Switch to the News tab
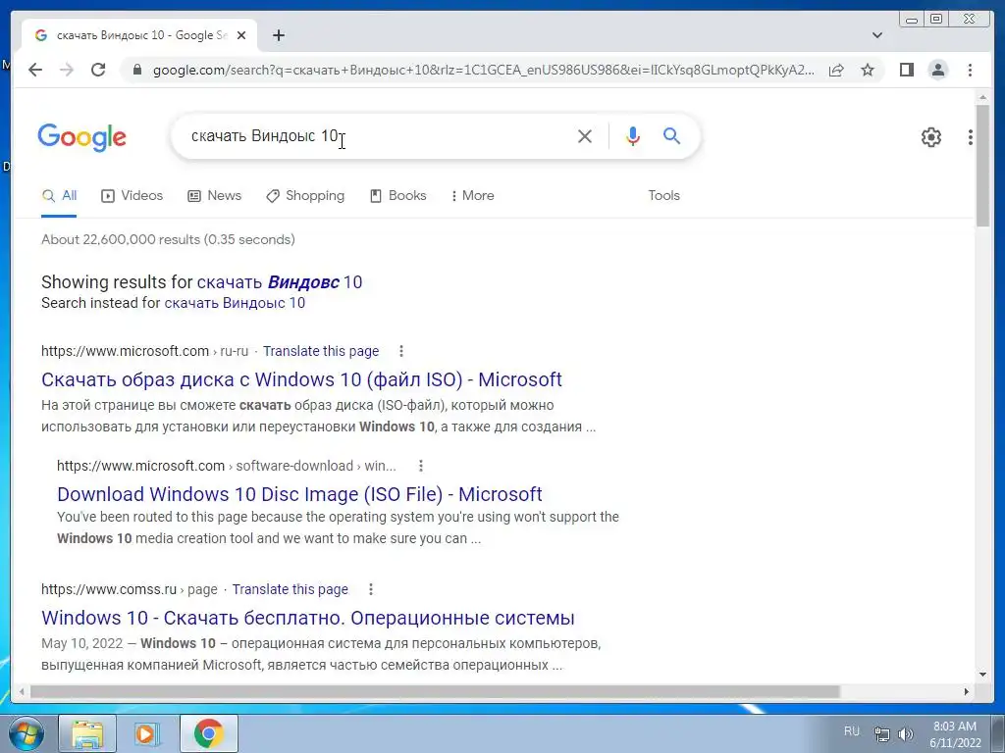The image size is (1005, 753). (214, 196)
